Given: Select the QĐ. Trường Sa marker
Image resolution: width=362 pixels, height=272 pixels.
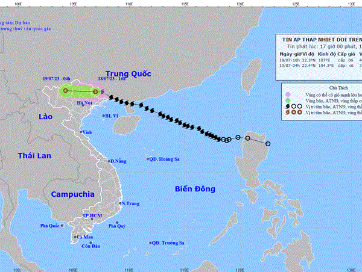Looking at the screenshot, I should click(150, 243).
